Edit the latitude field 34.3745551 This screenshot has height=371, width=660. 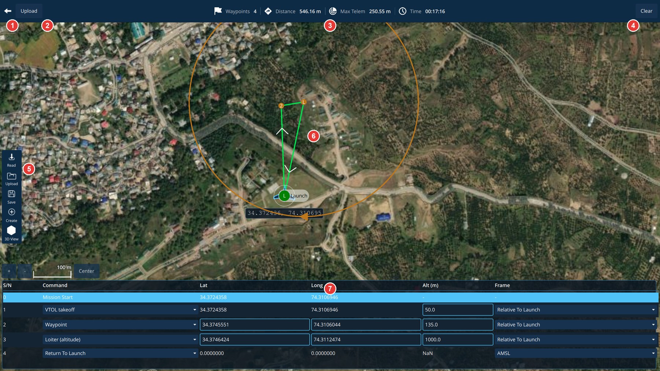click(x=255, y=325)
